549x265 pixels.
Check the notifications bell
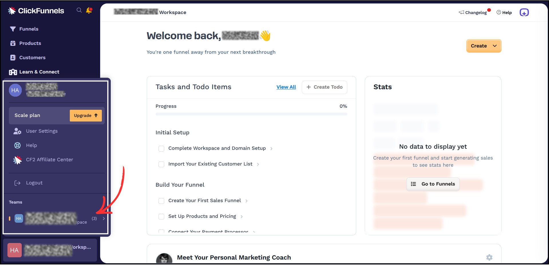89,10
